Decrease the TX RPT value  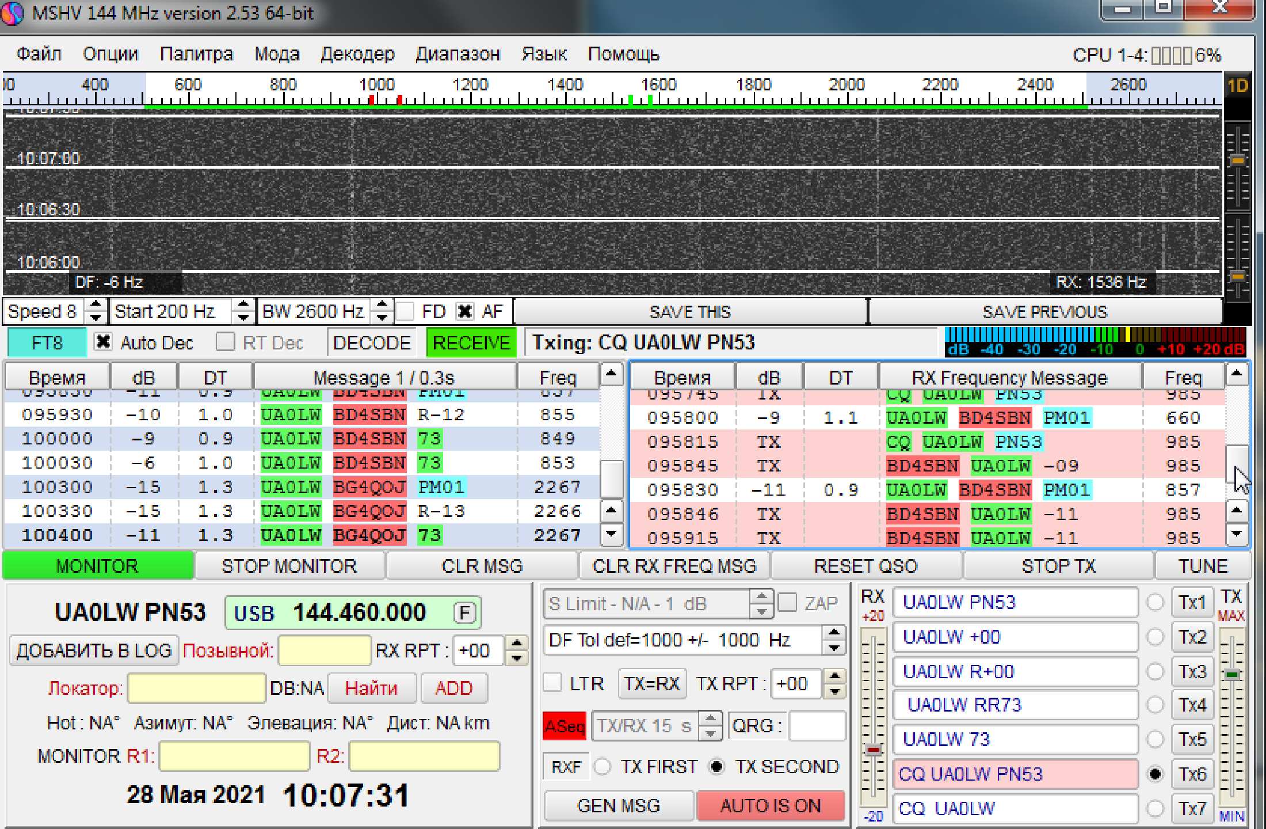click(834, 690)
